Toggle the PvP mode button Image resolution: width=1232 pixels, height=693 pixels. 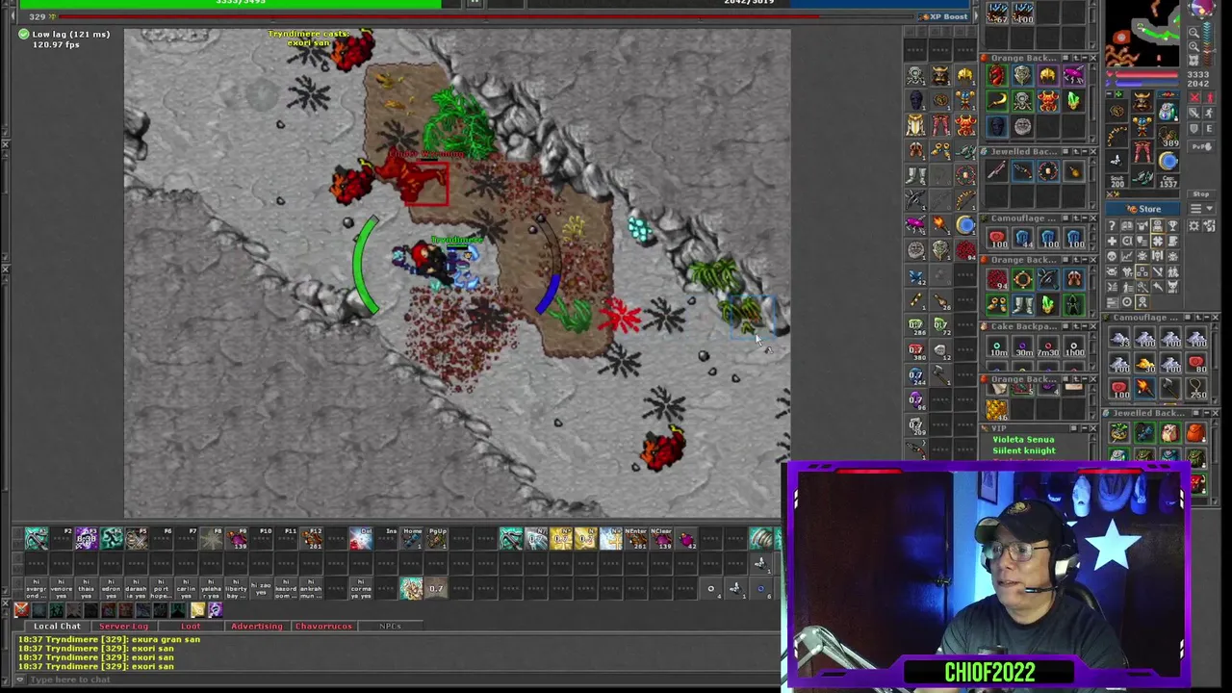[x=1202, y=146]
